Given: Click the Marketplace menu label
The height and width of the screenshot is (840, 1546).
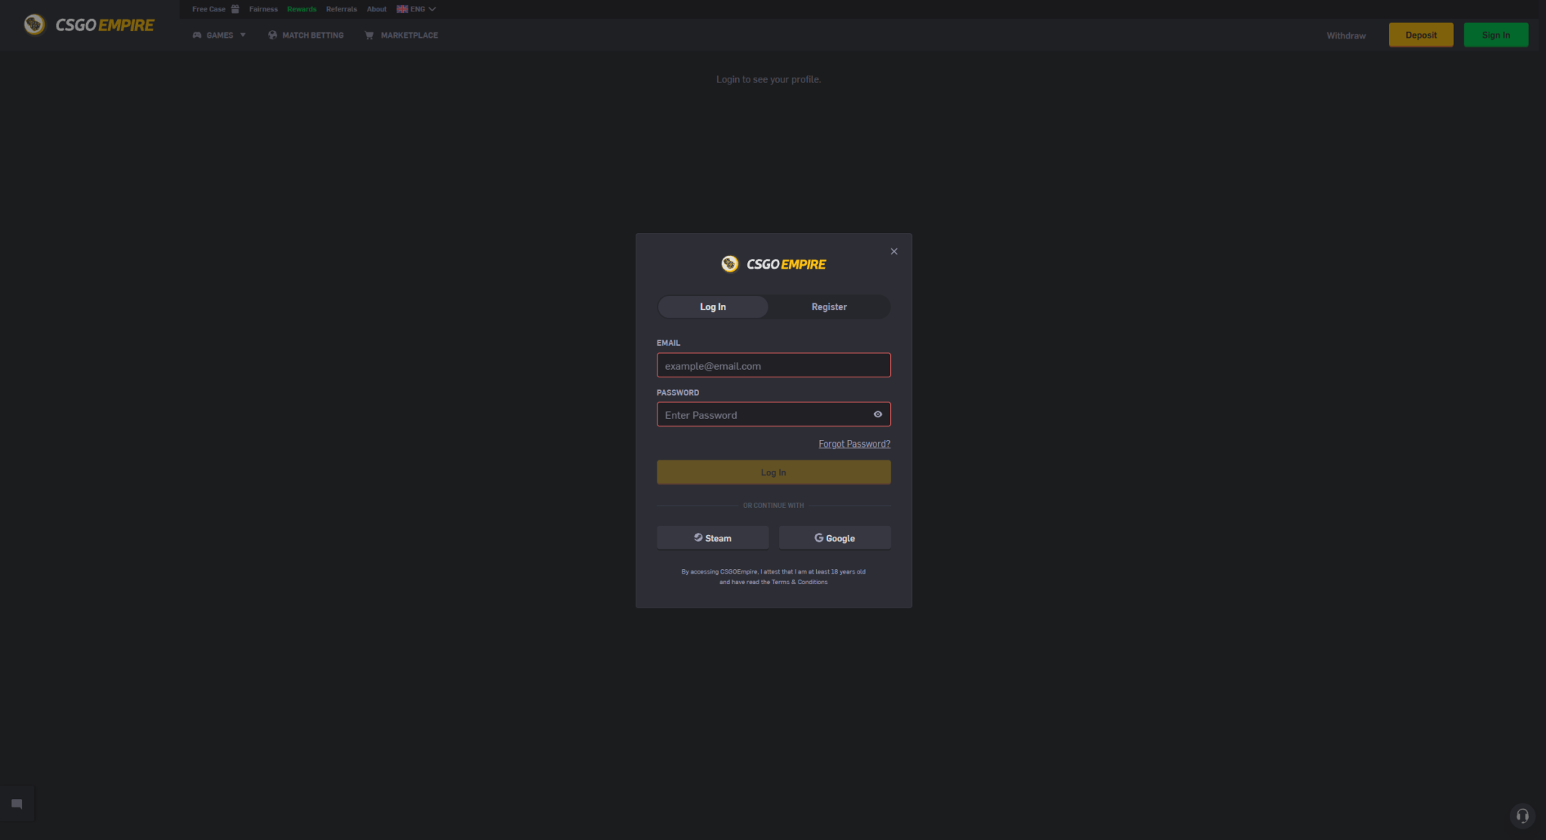Looking at the screenshot, I should [409, 35].
